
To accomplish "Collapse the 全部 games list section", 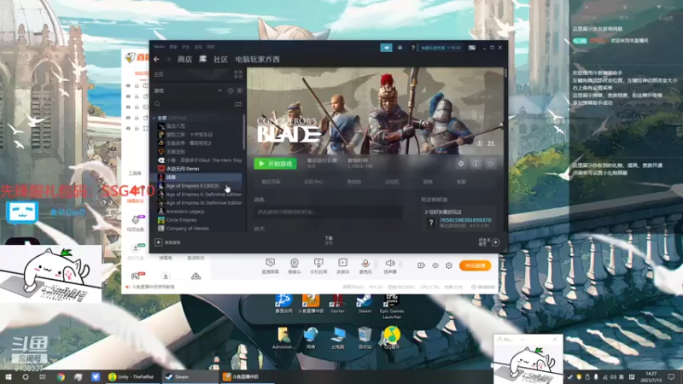I will click(154, 118).
